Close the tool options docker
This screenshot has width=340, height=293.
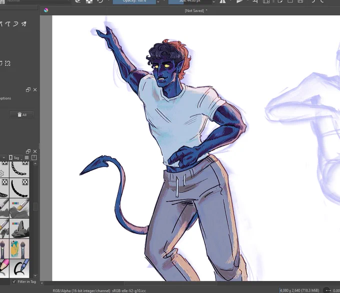click(x=35, y=89)
